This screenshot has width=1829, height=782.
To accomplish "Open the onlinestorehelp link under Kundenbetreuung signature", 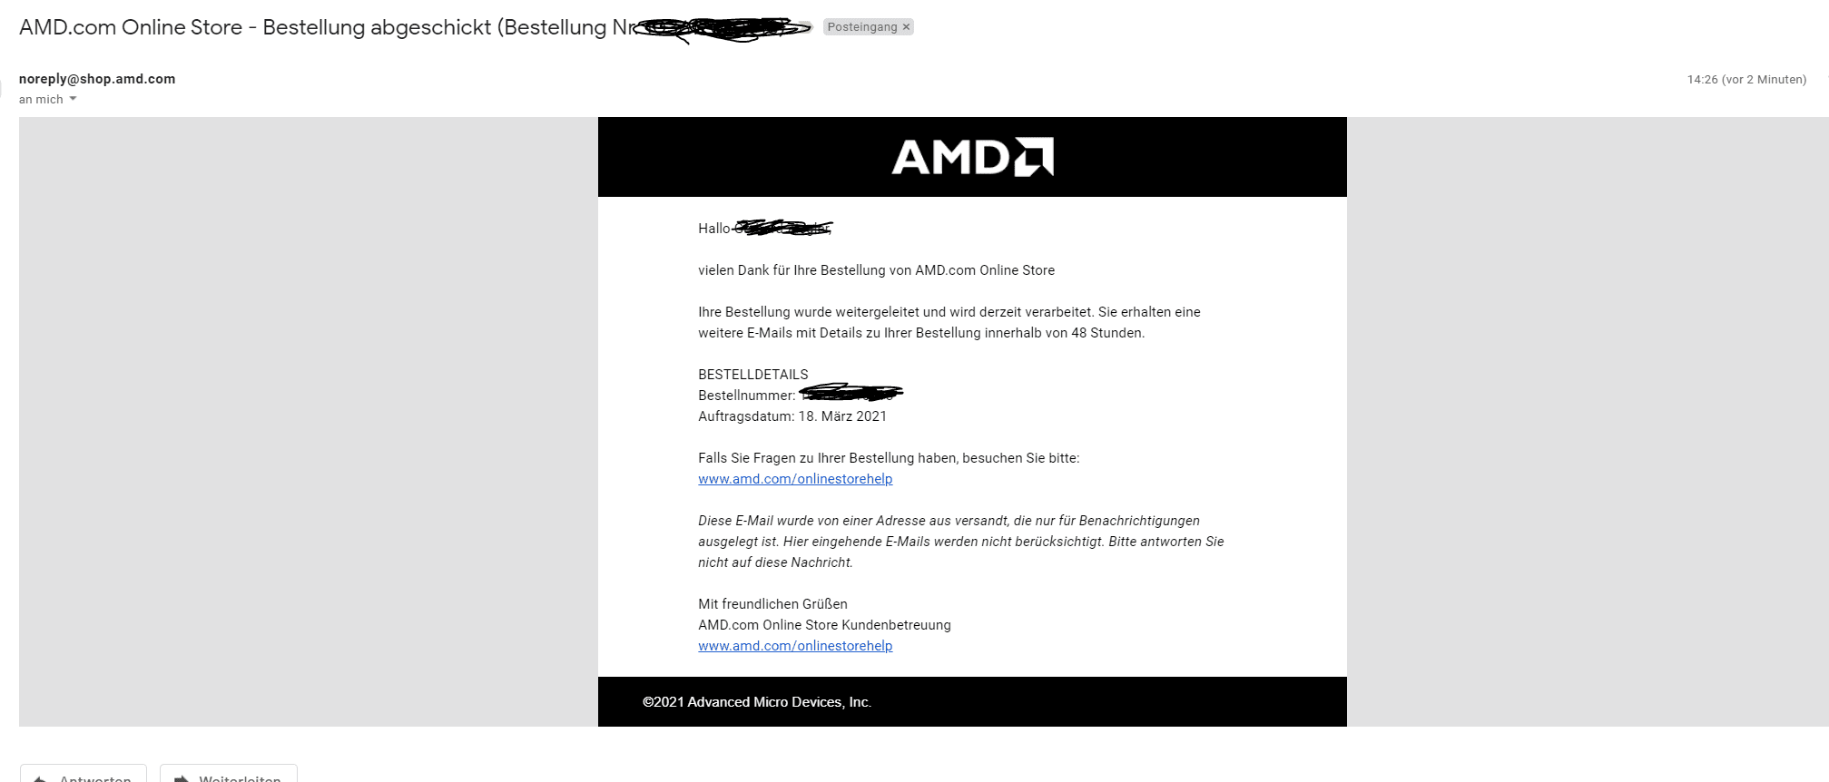I will coord(795,646).
